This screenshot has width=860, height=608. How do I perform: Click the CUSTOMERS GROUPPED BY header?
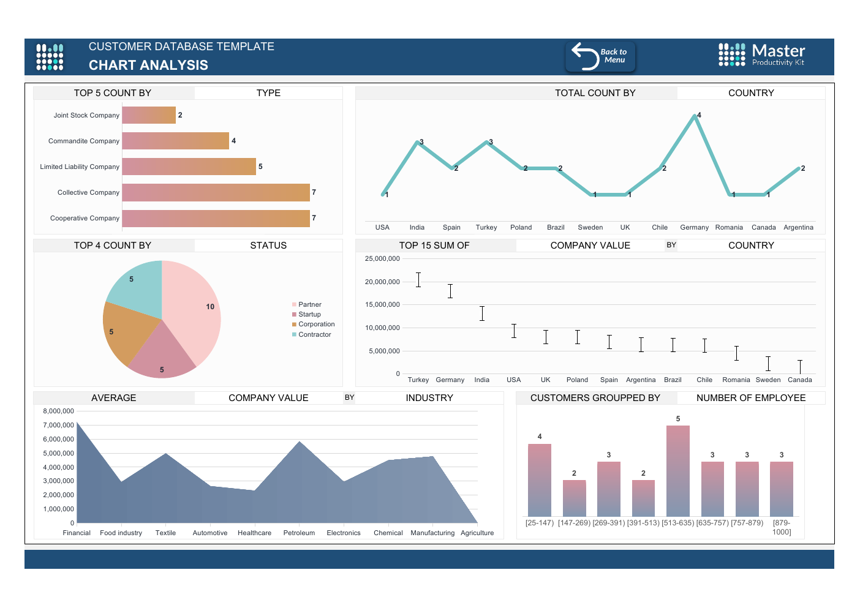[595, 398]
